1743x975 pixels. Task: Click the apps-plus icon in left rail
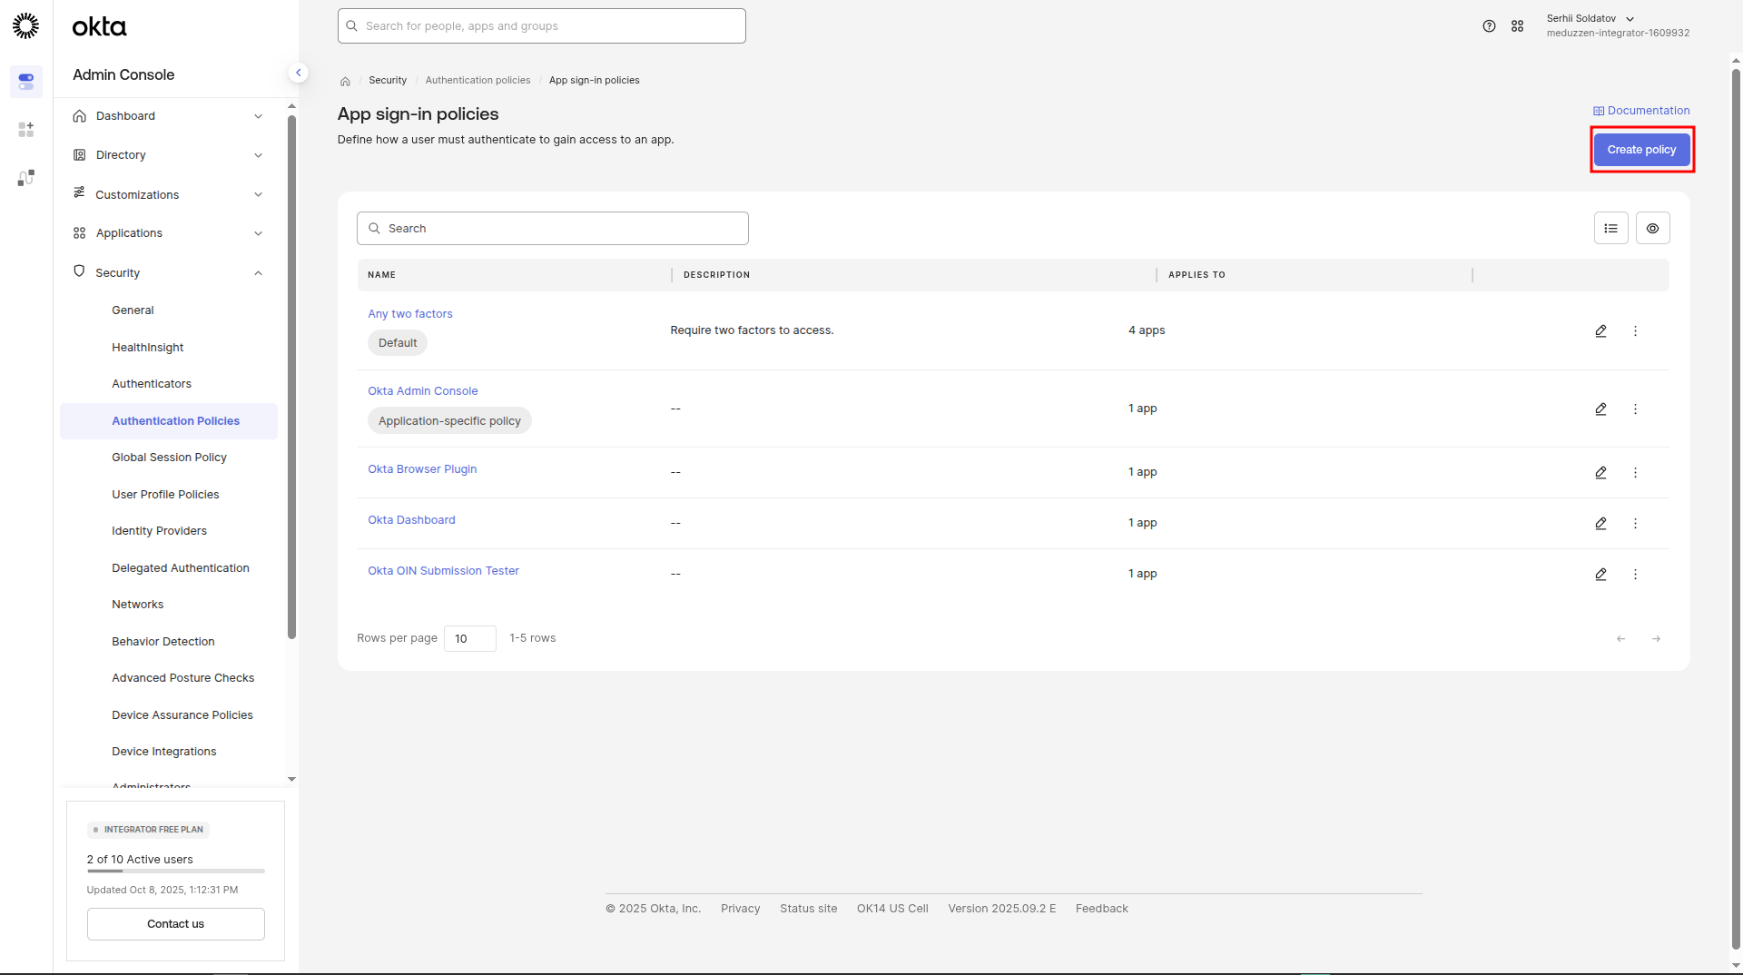[25, 130]
